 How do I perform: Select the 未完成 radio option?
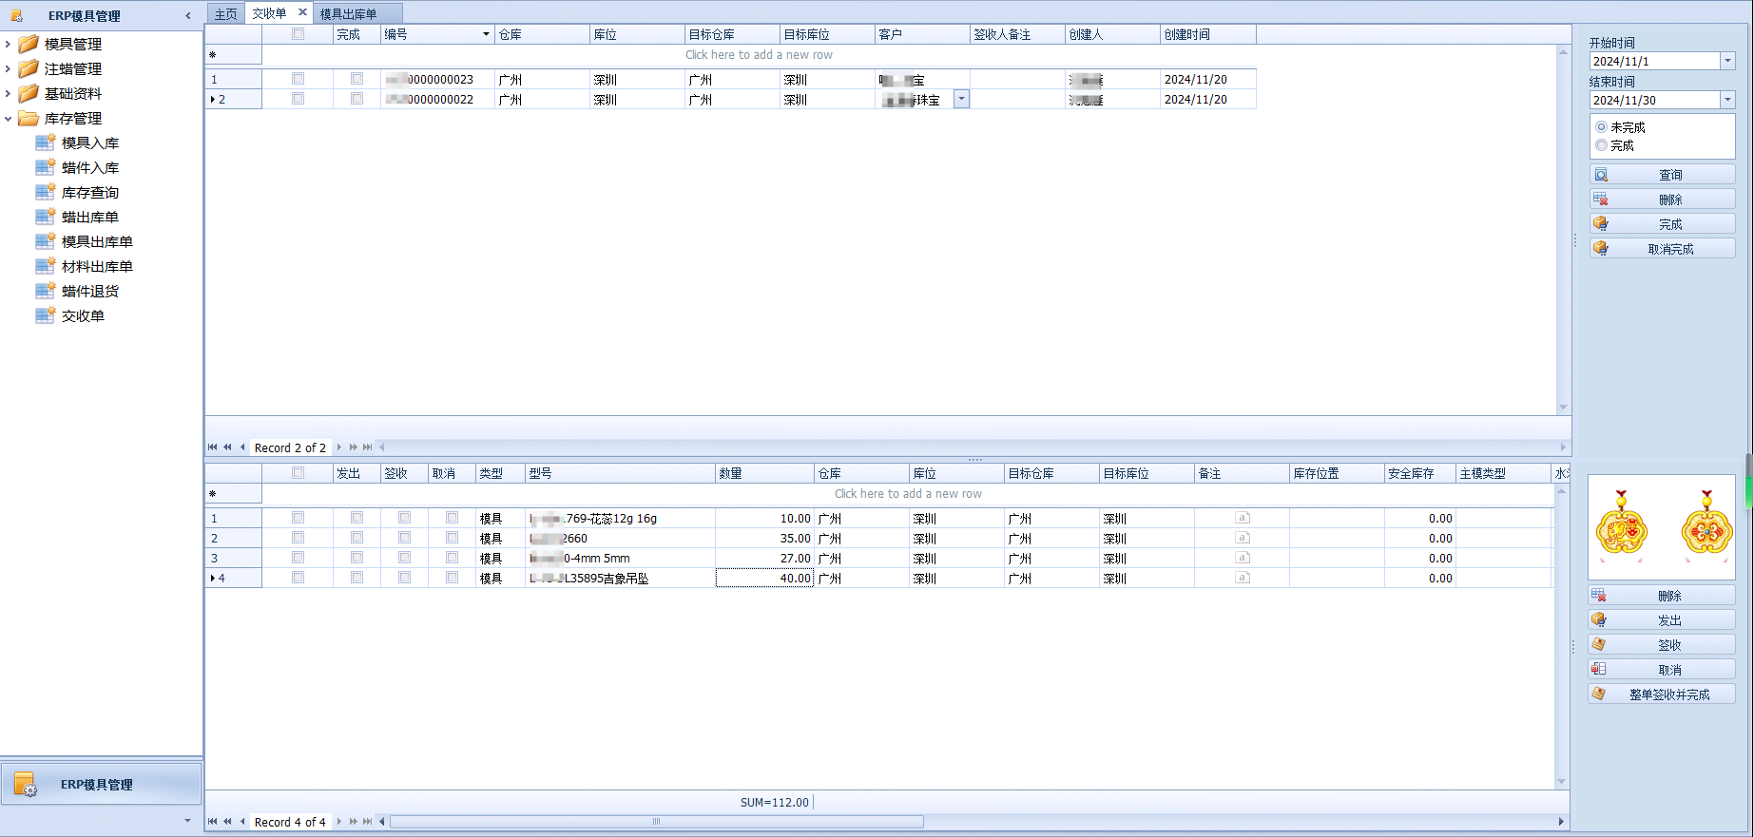[1602, 127]
